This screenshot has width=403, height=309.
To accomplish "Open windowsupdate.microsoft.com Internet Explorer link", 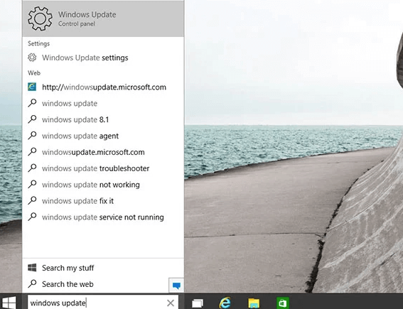I will (x=103, y=87).
